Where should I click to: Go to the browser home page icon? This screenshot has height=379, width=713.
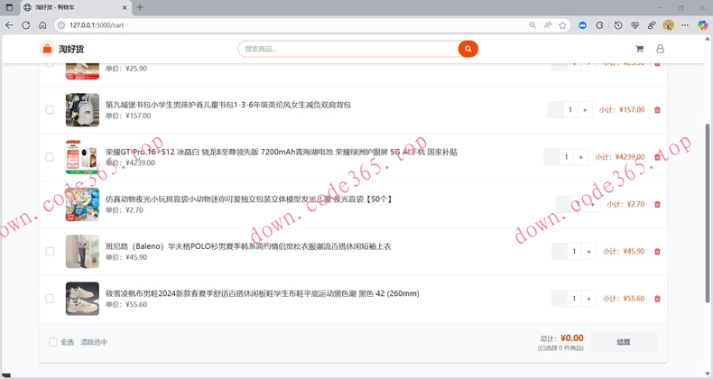tap(42, 25)
